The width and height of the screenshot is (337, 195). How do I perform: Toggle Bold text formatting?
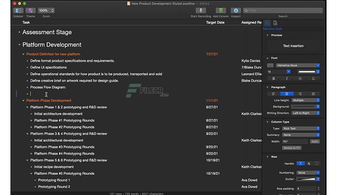(273, 79)
